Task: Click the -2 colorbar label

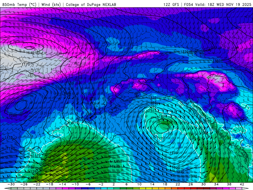Action: pyautogui.click(x=101, y=184)
